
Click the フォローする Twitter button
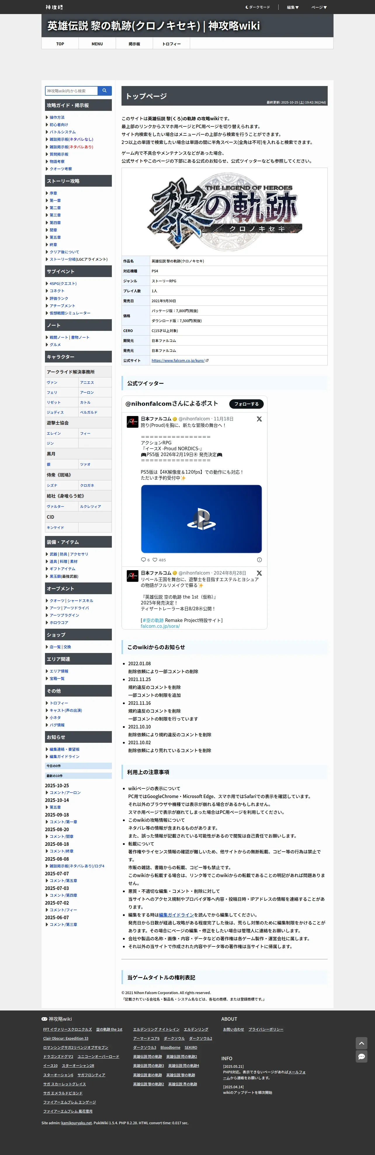pos(246,404)
